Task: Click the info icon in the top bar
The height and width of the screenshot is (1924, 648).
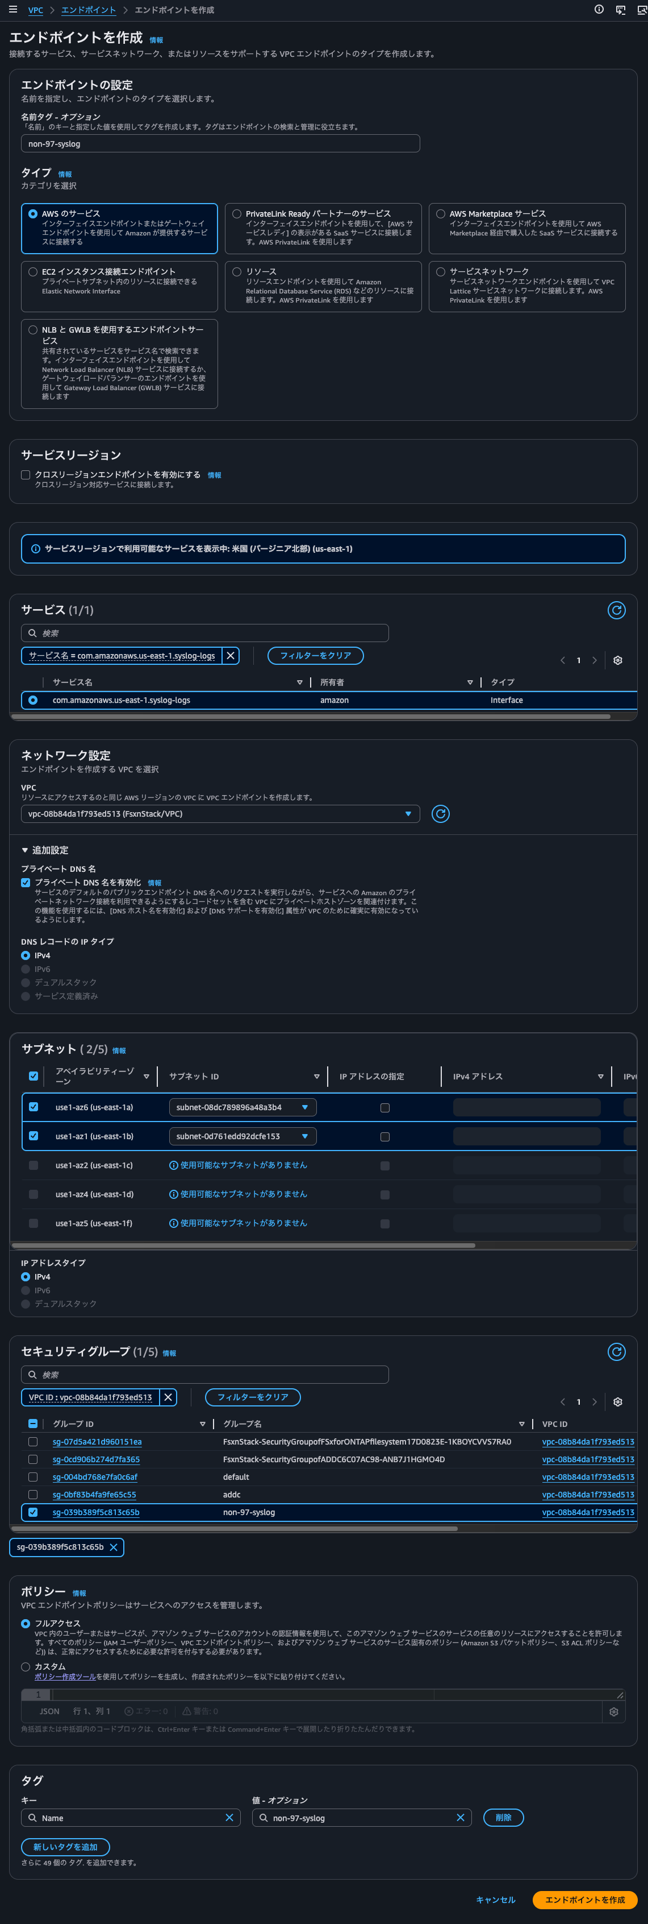Action: click(599, 10)
